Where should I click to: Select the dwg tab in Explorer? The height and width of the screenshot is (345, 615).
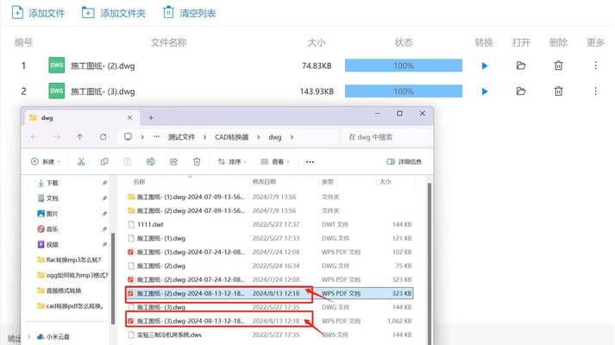[80, 117]
